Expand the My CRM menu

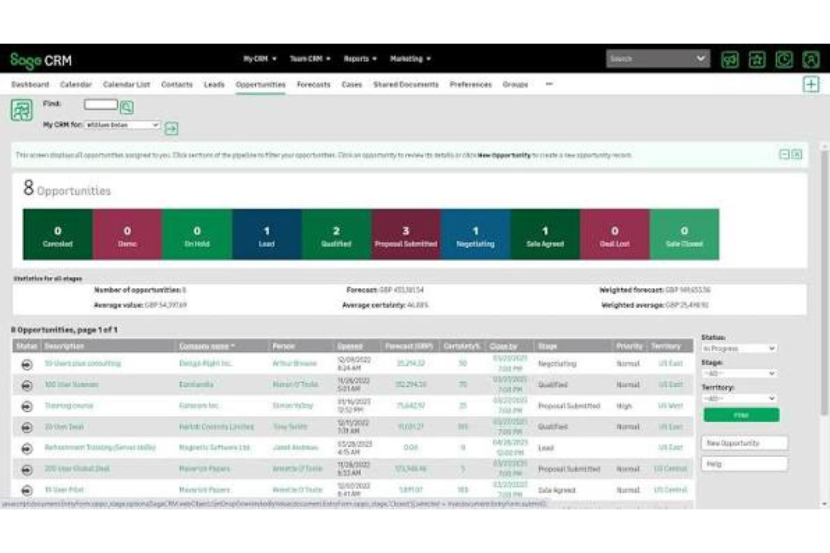point(260,59)
